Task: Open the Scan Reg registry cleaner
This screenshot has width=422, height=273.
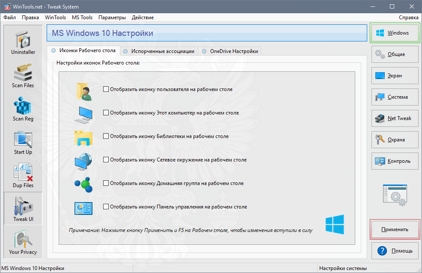Action: pyautogui.click(x=23, y=109)
